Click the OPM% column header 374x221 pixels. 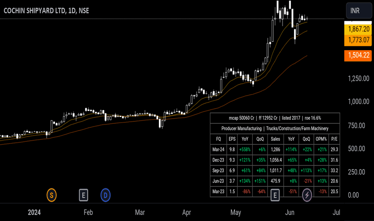tap(321, 139)
